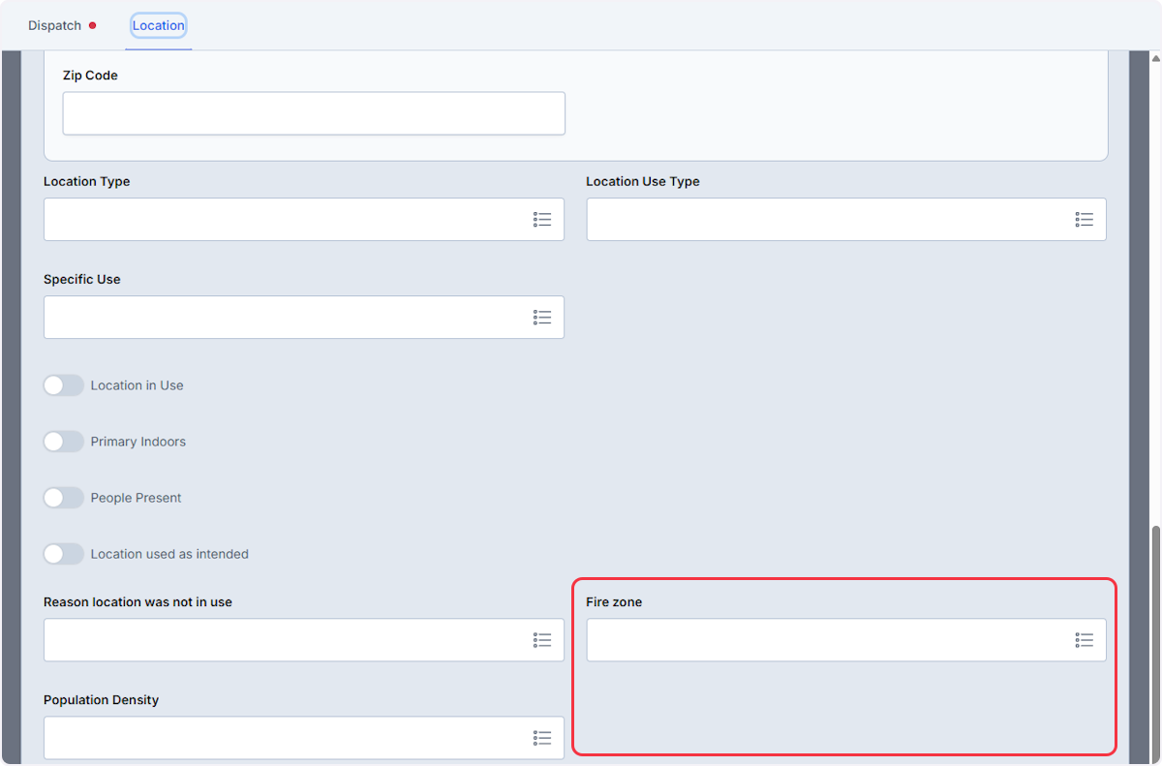Click the list icon in Fire zone
Viewport: 1162px width, 766px height.
[x=1085, y=640]
